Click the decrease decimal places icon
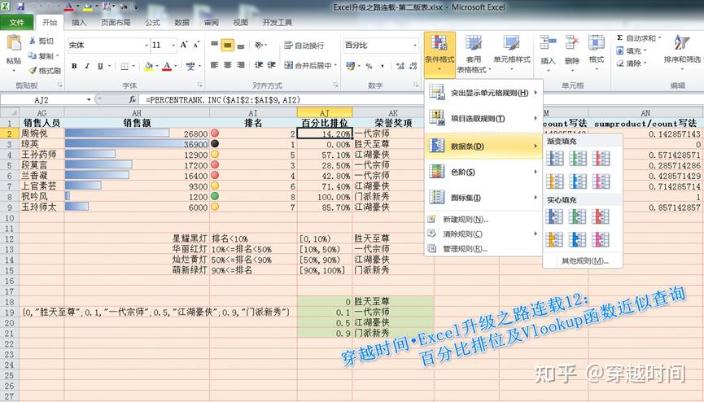 [x=413, y=66]
